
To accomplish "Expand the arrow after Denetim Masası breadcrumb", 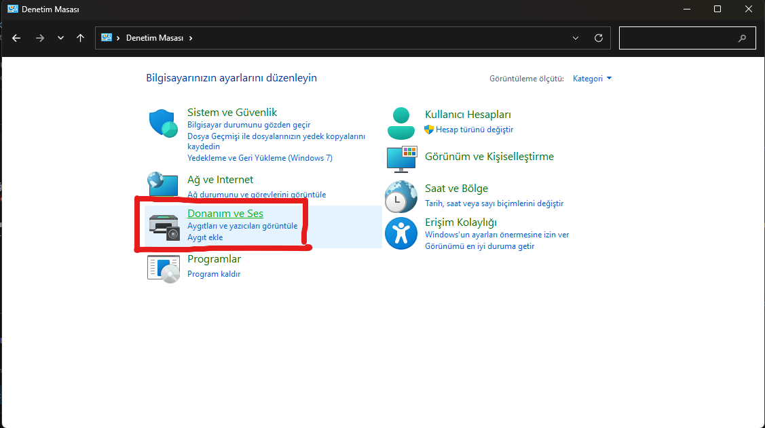I will [191, 38].
